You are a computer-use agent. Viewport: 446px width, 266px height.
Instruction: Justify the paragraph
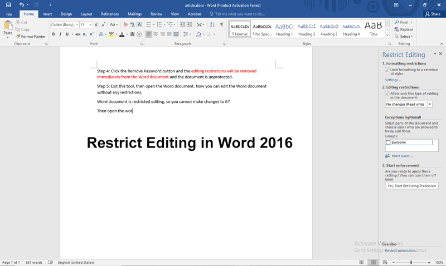pyautogui.click(x=169, y=34)
